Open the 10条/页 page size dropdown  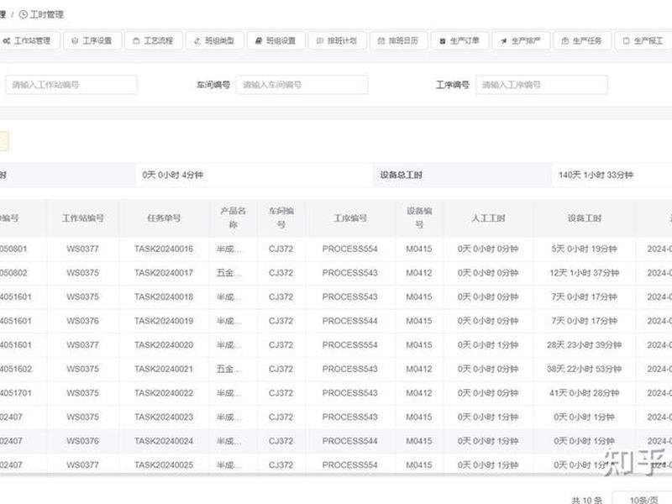[x=643, y=500]
